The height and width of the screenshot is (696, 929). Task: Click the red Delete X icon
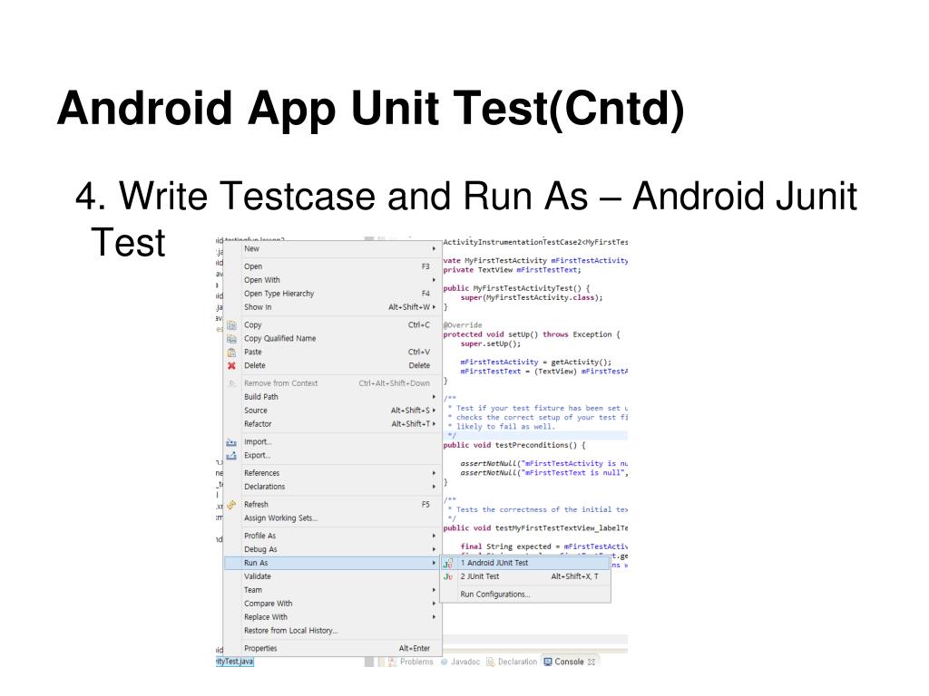[231, 366]
